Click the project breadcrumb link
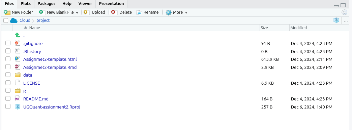 pos(43,20)
